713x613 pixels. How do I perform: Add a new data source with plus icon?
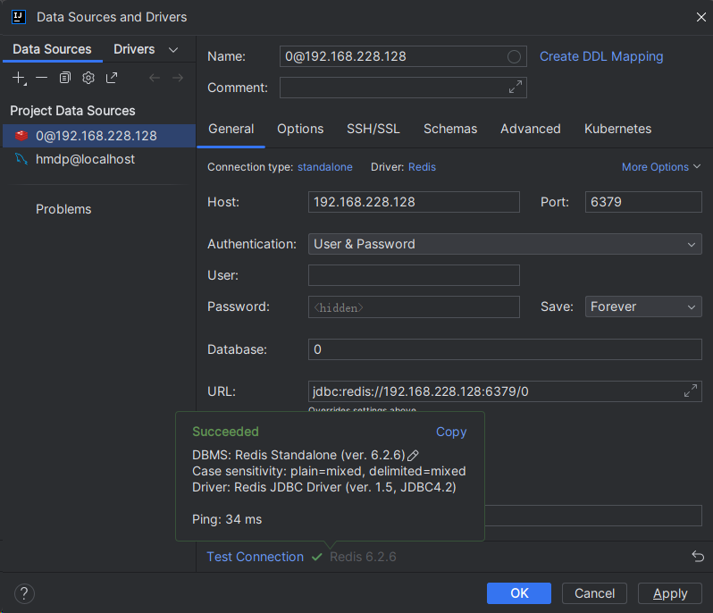pyautogui.click(x=19, y=78)
